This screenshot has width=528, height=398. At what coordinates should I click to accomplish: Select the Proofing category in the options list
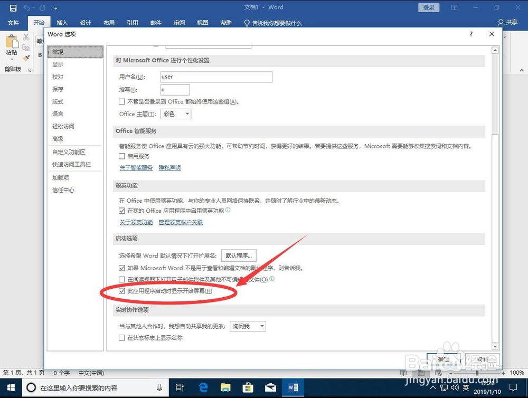coord(75,77)
